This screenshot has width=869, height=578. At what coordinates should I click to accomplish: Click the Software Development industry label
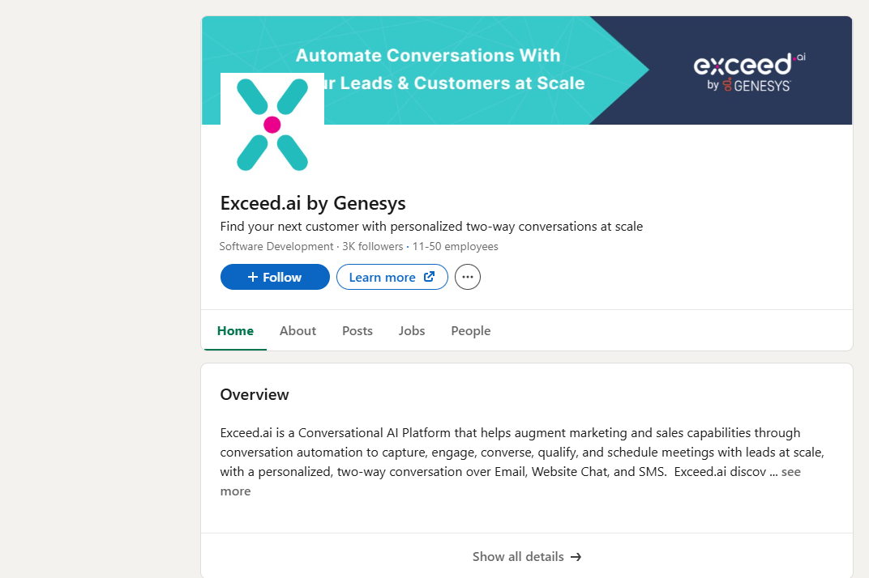[276, 247]
